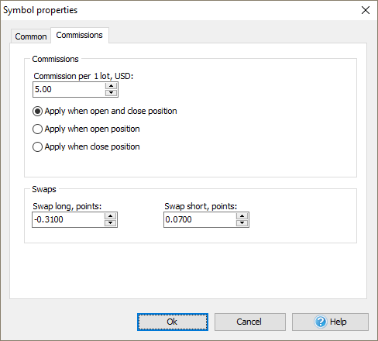Increase Swap long value using up arrow

point(110,216)
